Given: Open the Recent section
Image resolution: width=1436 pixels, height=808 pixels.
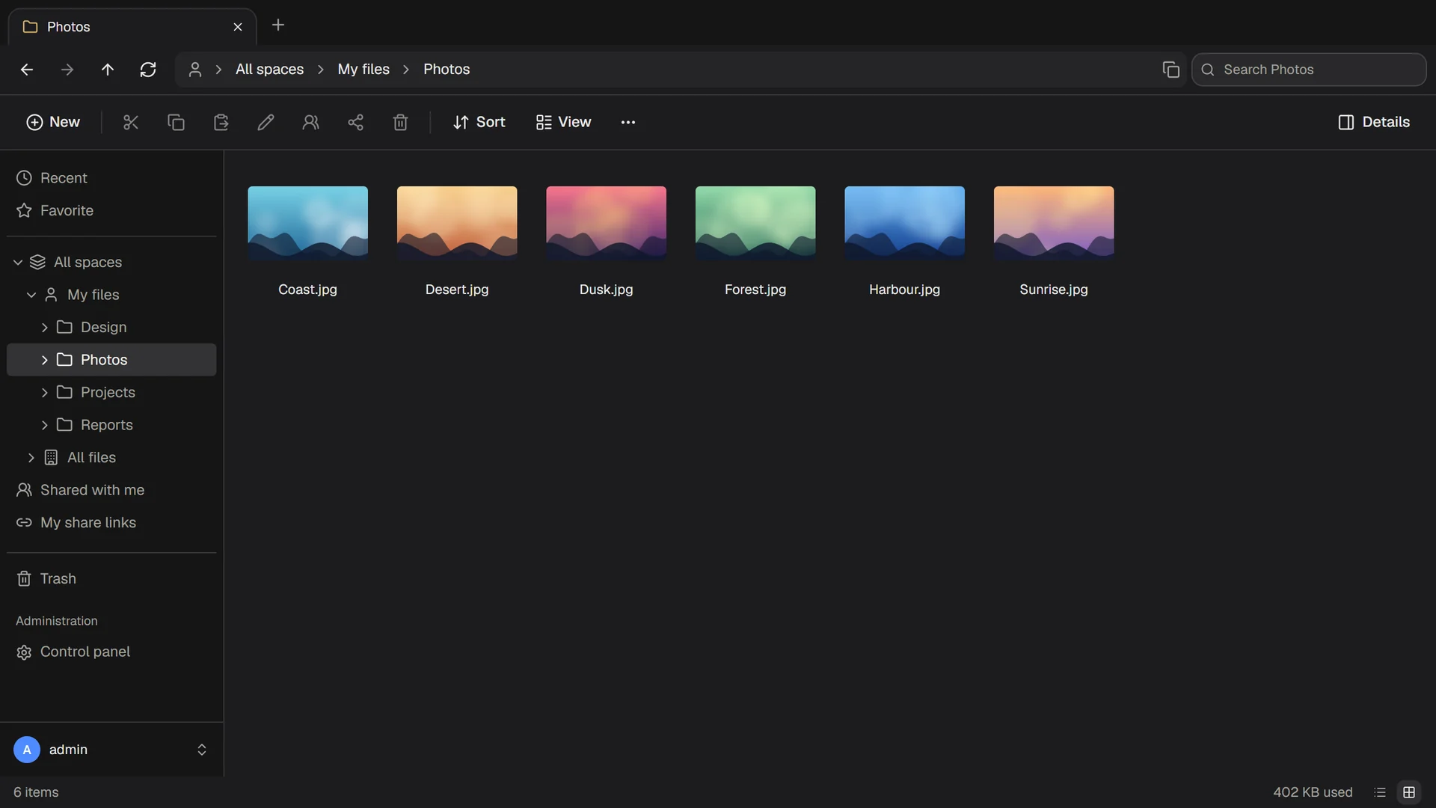Looking at the screenshot, I should 111,178.
